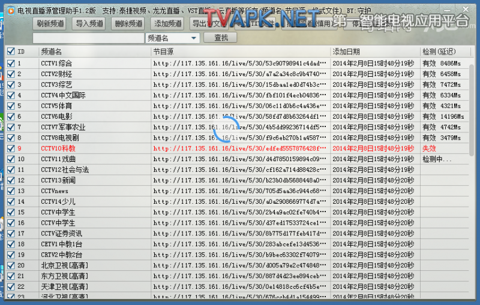Toggle the checkbox for 北京卫视[高清] row
This screenshot has height=305, width=480.
11,265
